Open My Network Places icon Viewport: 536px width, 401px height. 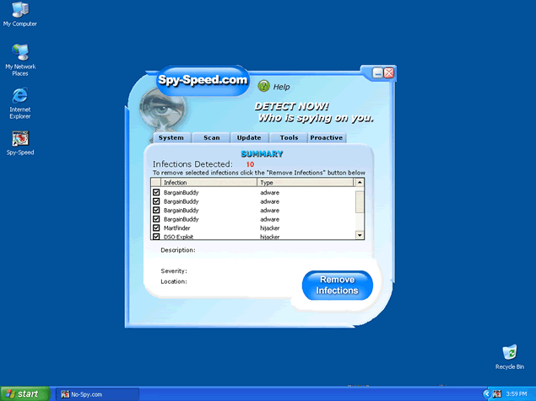pos(19,53)
